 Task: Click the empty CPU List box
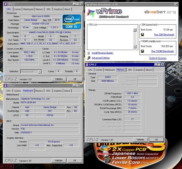click(x=110, y=38)
